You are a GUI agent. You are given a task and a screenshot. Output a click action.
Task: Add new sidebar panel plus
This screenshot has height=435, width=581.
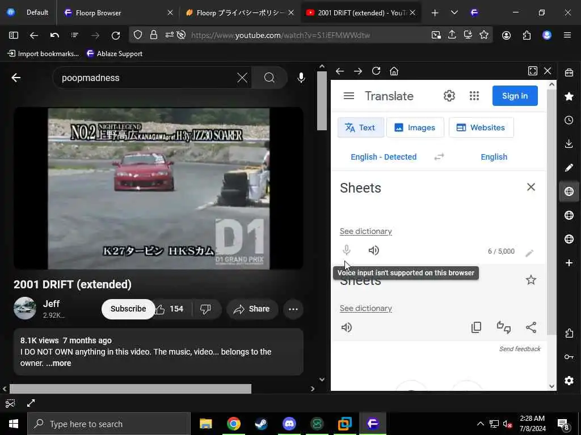tap(569, 263)
